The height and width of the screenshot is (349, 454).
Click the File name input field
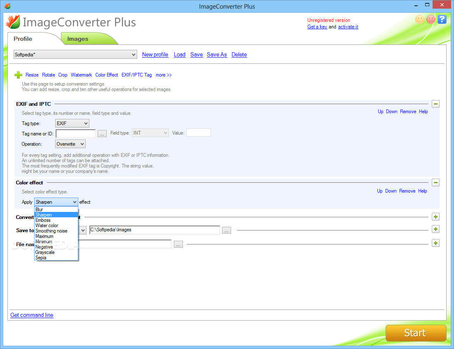point(125,244)
